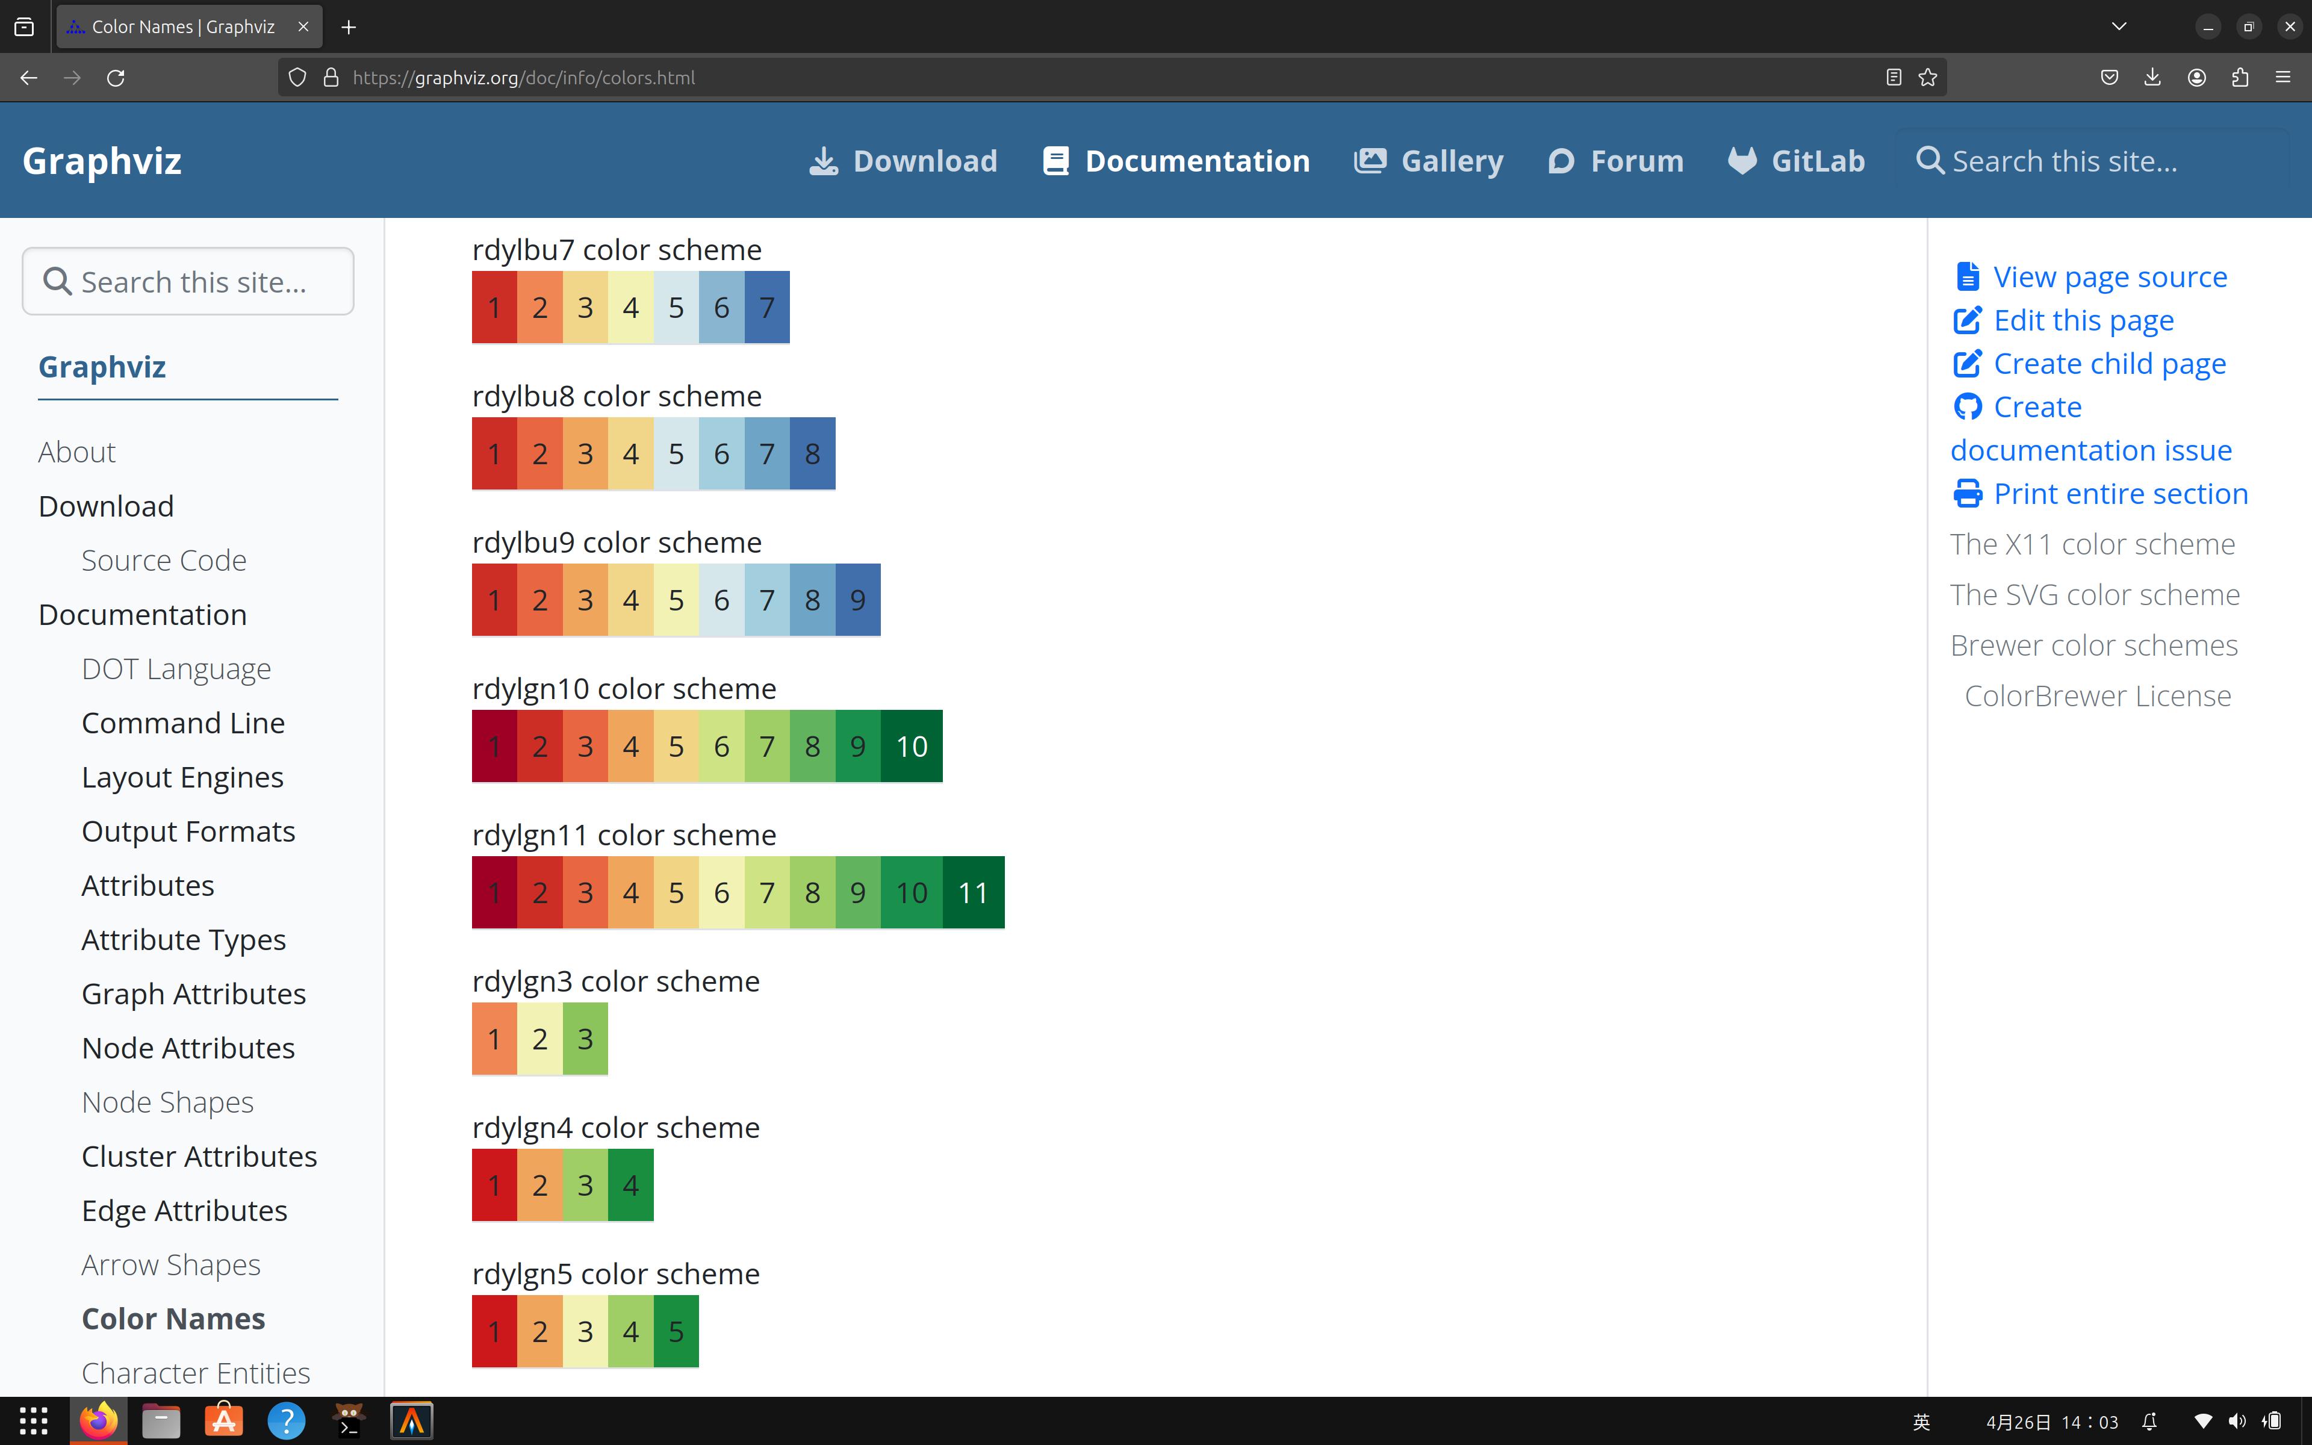Screen dimensions: 2312x1445
Task: Open Firefox account profile icon
Action: 2196,78
